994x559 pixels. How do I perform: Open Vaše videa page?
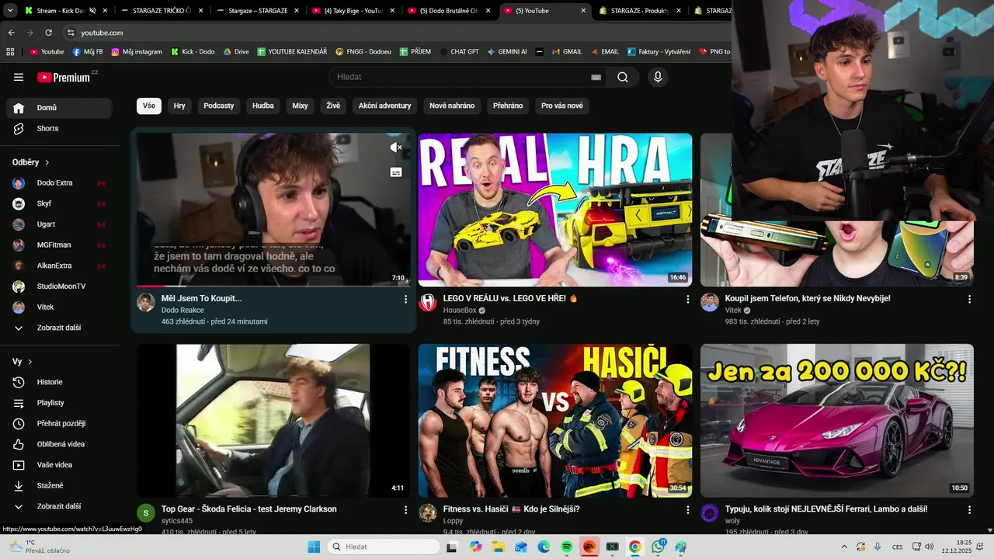[x=59, y=465]
